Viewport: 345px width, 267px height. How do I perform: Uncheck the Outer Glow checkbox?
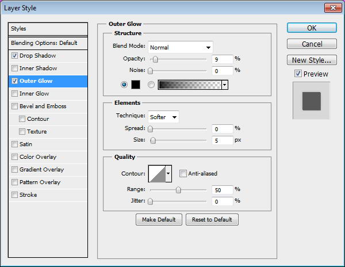pos(14,81)
